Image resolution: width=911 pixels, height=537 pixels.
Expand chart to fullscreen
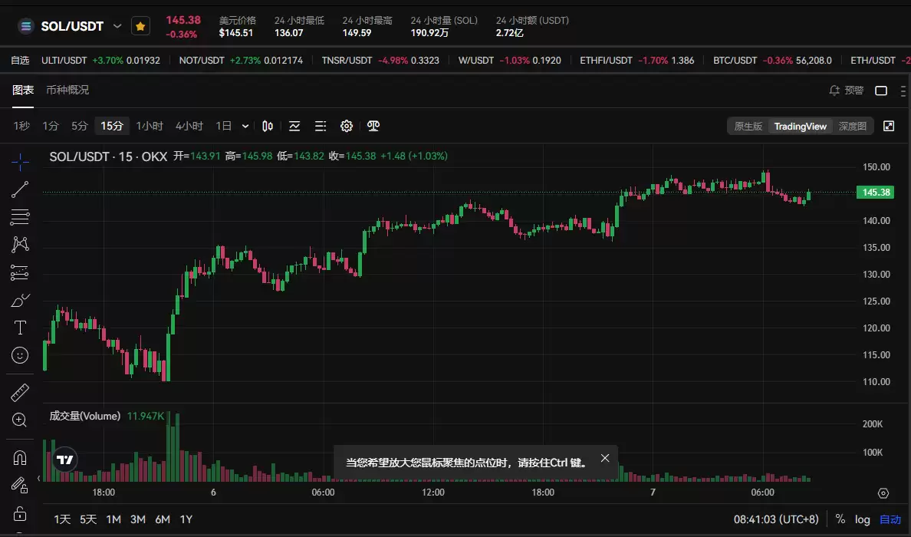[889, 126]
